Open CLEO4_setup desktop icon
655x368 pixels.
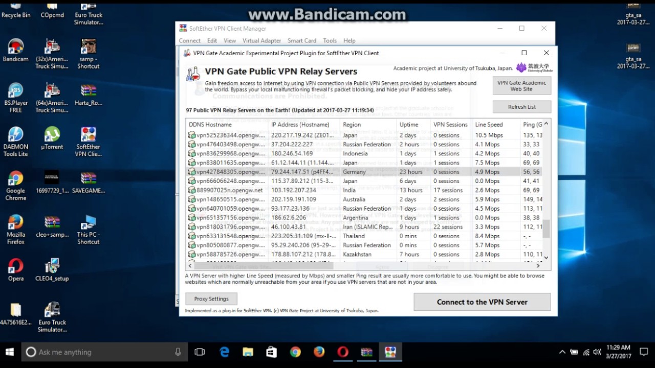(x=52, y=270)
